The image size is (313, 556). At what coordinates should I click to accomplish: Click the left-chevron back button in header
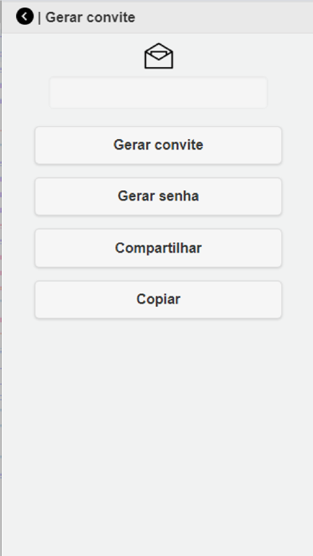click(25, 17)
